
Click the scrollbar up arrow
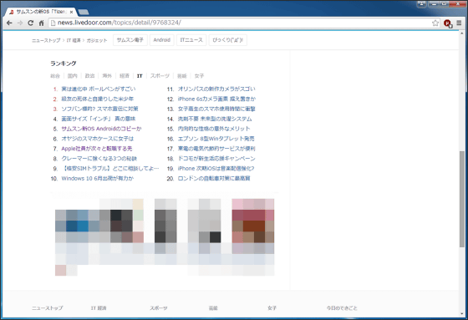(x=461, y=33)
